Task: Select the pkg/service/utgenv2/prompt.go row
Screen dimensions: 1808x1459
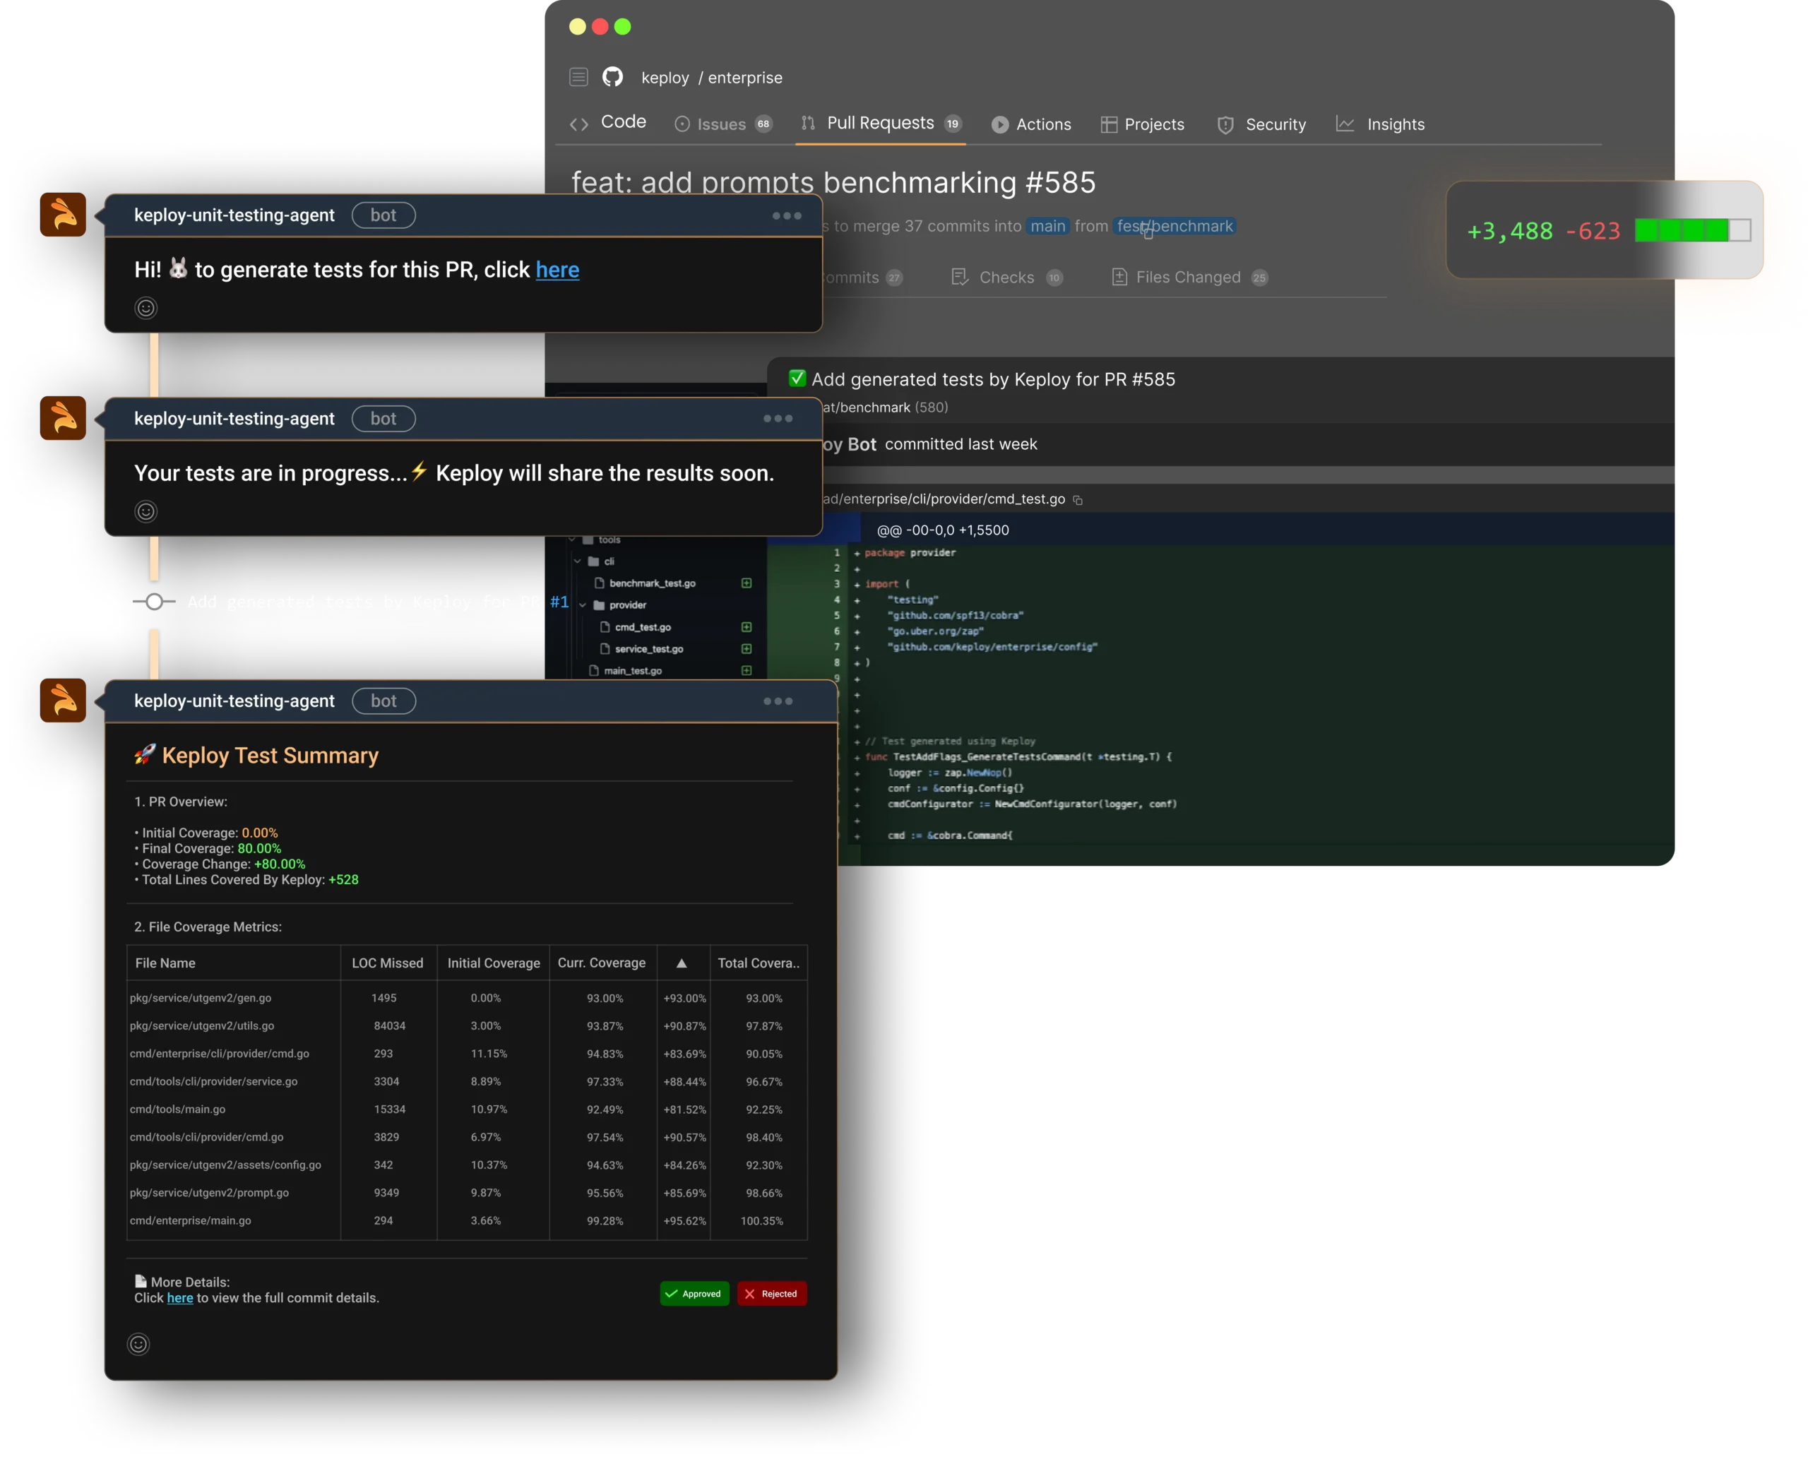Action: pos(467,1193)
